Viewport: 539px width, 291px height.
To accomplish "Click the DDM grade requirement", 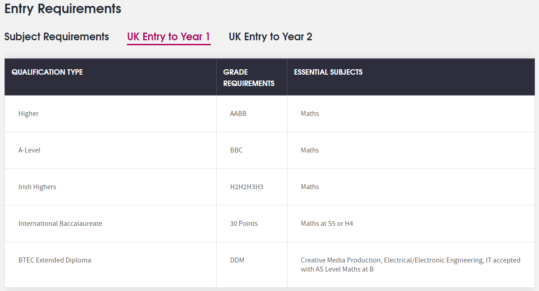I will click(237, 260).
